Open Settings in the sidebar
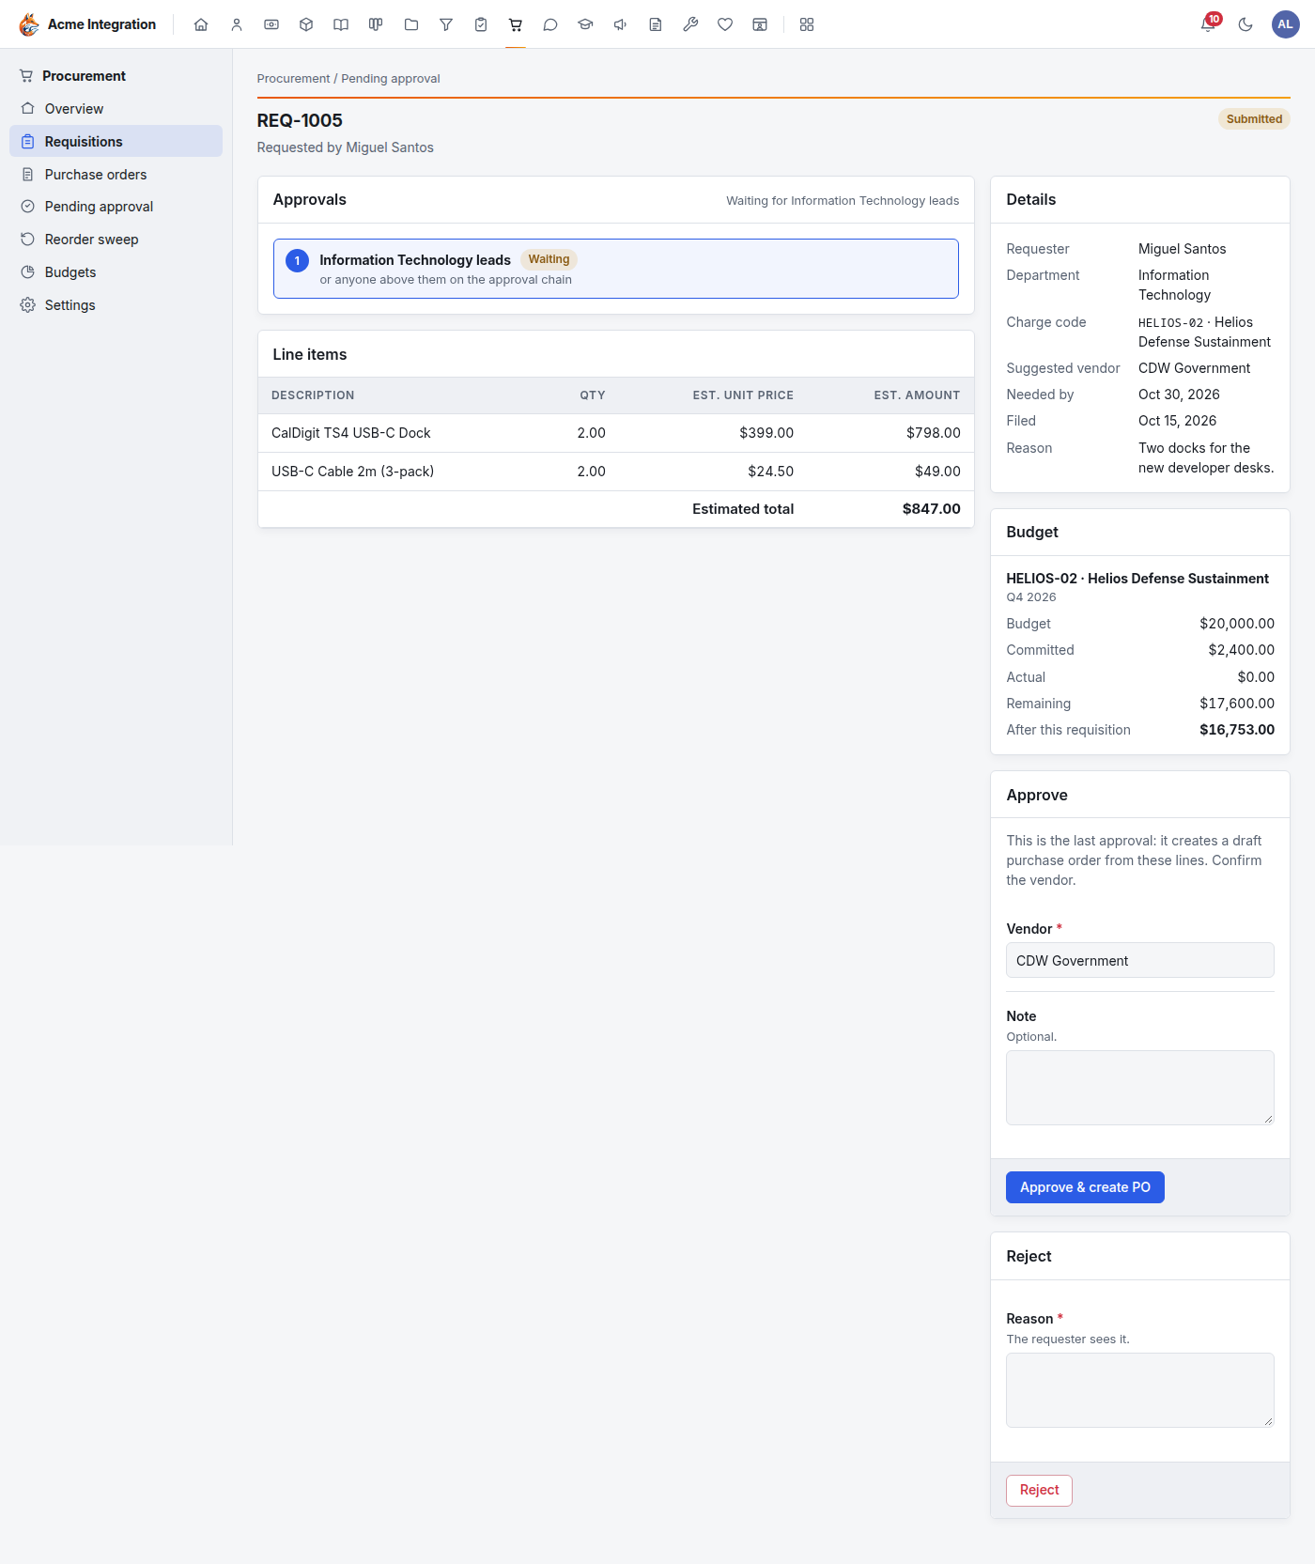This screenshot has width=1315, height=1564. tap(116, 305)
